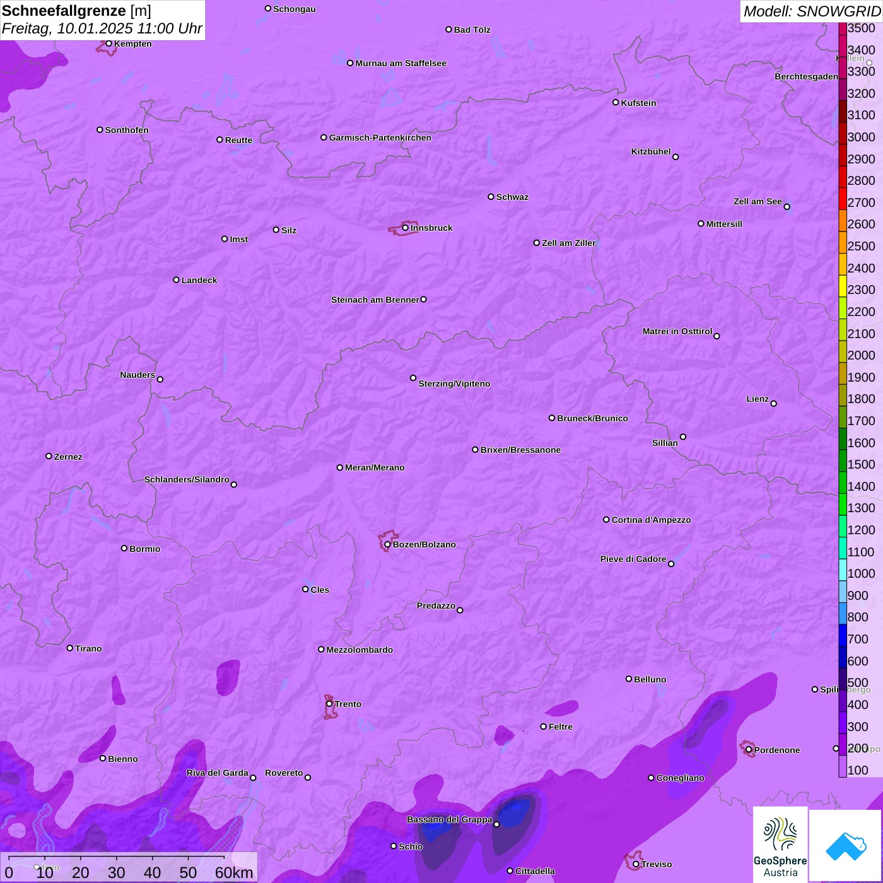The width and height of the screenshot is (883, 883).
Task: Select the Landeck city marker dot
Action: pos(176,280)
